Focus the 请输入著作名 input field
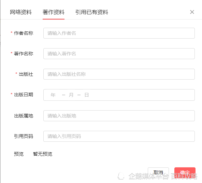The width and height of the screenshot is (202, 183). tap(119, 54)
